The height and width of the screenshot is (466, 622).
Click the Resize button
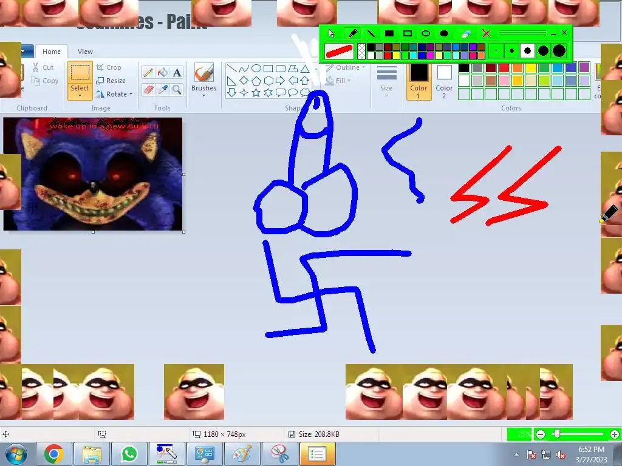(111, 81)
